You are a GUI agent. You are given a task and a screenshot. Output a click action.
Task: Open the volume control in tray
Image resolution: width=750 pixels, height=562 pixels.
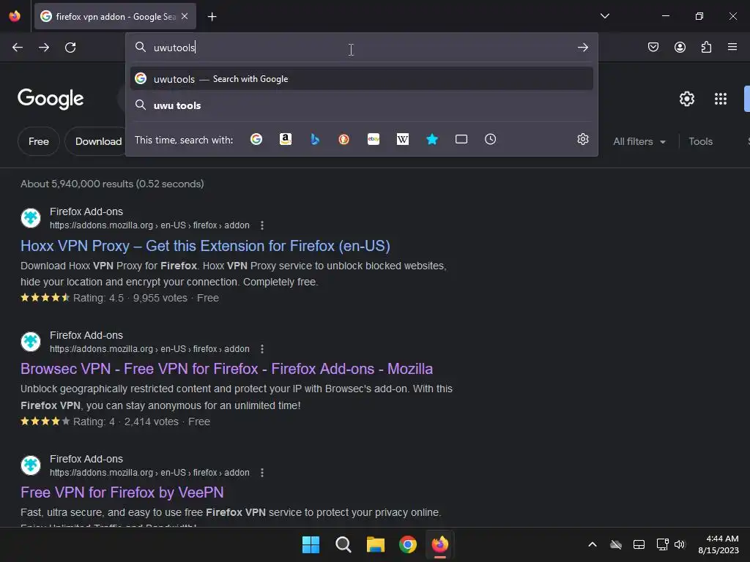680,544
